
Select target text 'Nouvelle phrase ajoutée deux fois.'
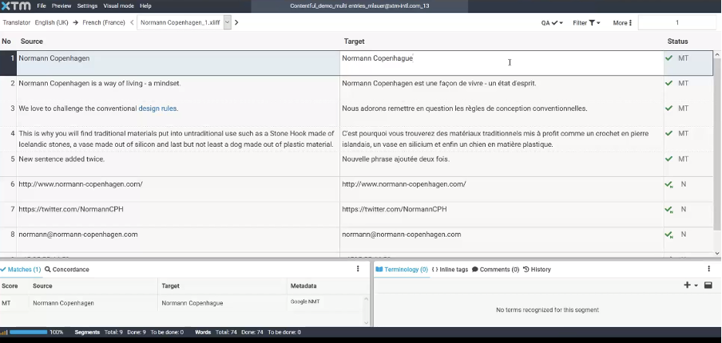(x=395, y=159)
